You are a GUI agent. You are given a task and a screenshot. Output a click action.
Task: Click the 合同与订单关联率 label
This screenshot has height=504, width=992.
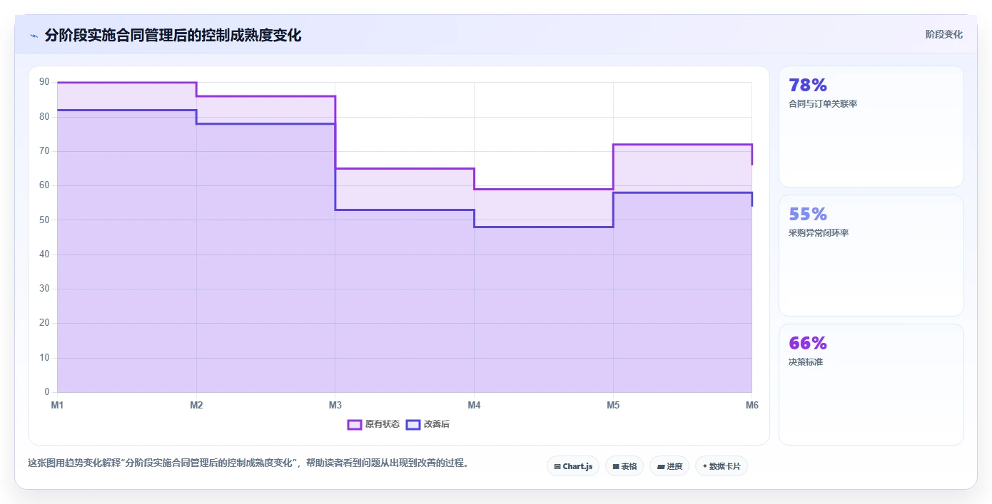[823, 104]
